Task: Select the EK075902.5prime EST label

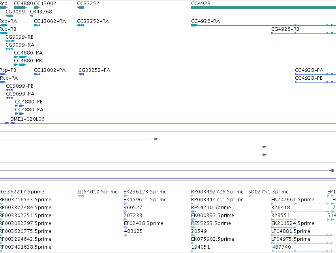Action: (212, 239)
